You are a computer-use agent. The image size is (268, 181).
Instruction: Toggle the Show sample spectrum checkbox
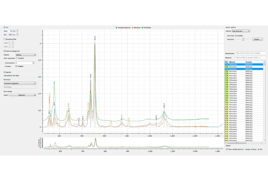(x=227, y=149)
